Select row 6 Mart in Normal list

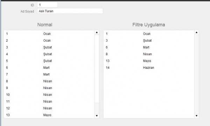click(49, 68)
